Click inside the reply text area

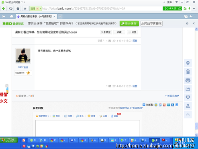pos(88,128)
